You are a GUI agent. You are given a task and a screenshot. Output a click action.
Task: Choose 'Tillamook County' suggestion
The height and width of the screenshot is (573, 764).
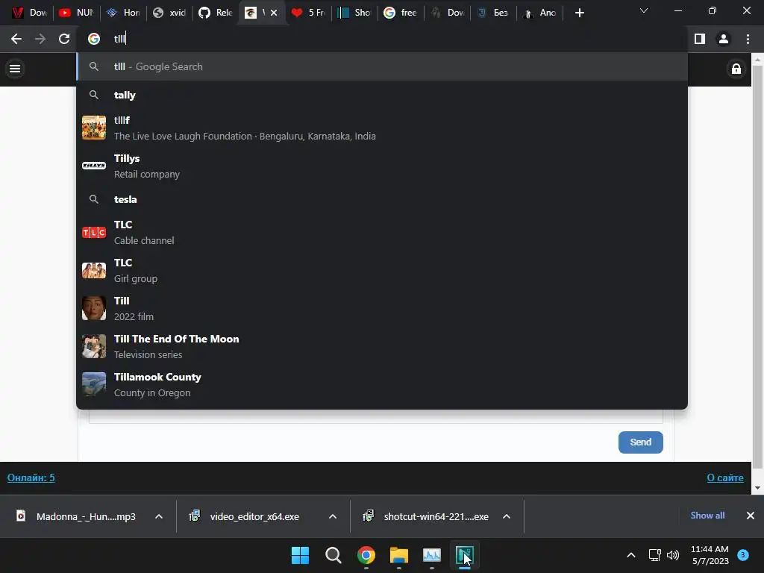[x=382, y=385]
